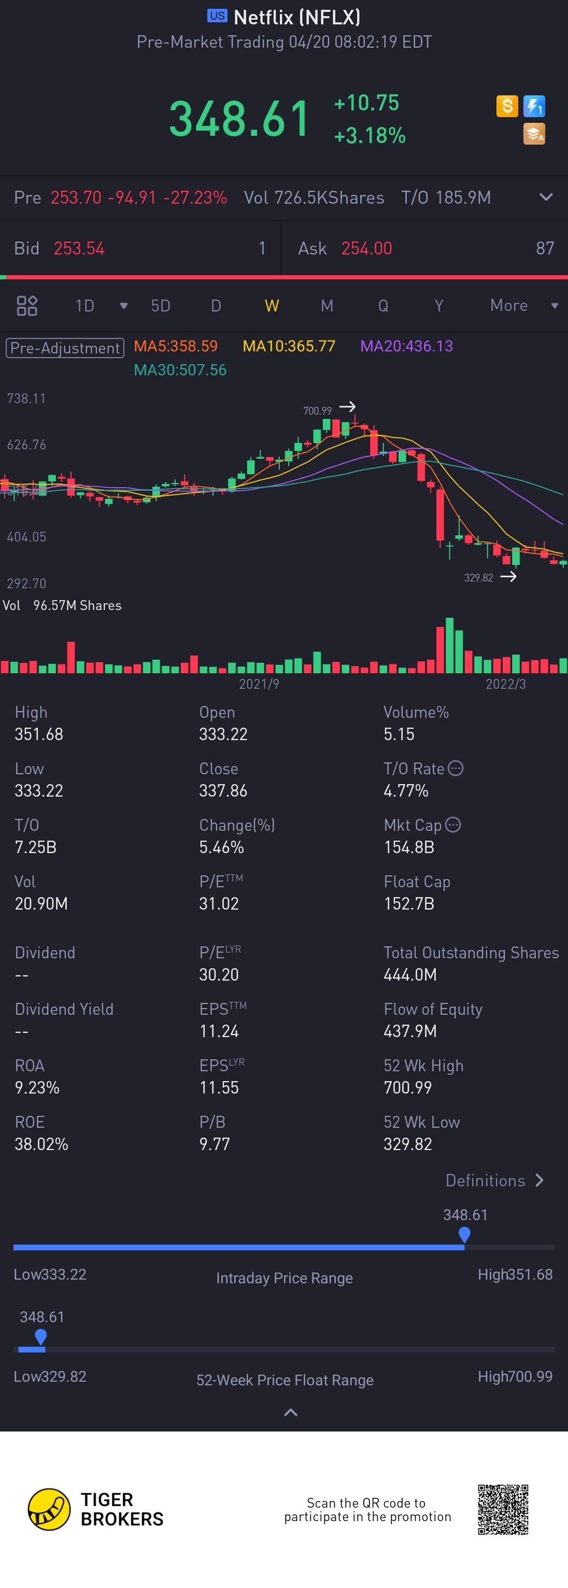
Task: Collapse the details panel with the up chevron
Action: [x=290, y=1412]
